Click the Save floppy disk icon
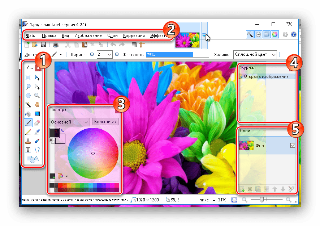Image resolution: width=320 pixels, height=226 pixels. [x=43, y=45]
